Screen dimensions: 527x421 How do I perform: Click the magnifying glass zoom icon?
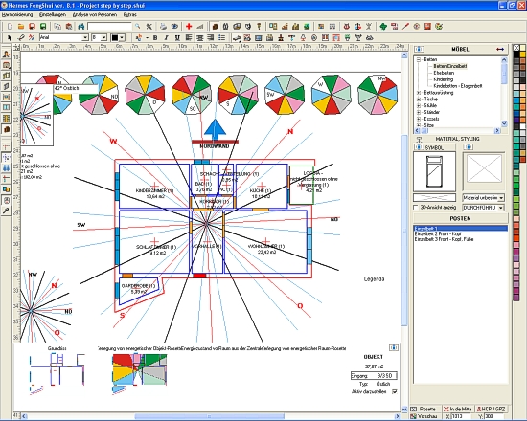click(x=137, y=26)
